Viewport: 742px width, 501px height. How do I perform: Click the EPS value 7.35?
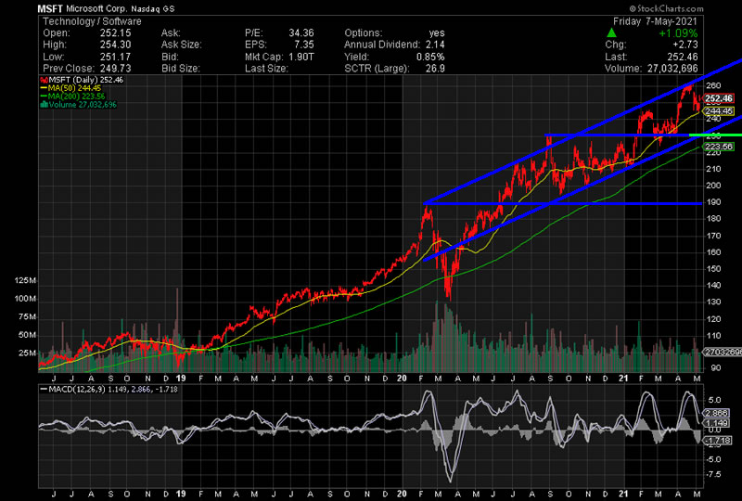(x=304, y=45)
